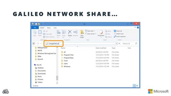Click Select none in ribbon
The height and width of the screenshot is (96, 171).
pos(119,34)
